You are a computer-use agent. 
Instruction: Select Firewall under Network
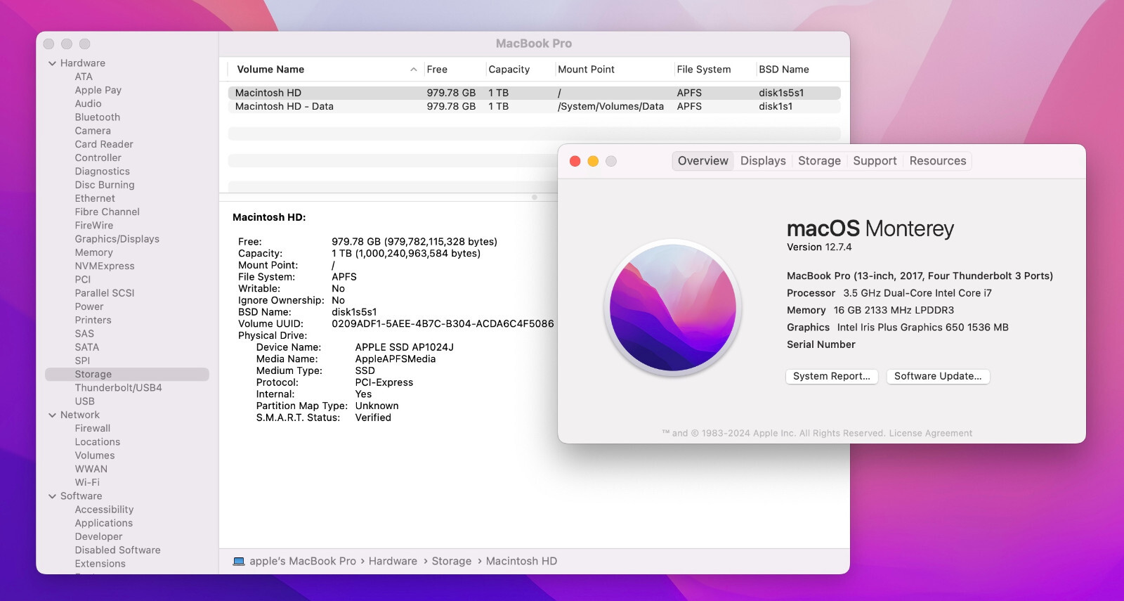(93, 428)
